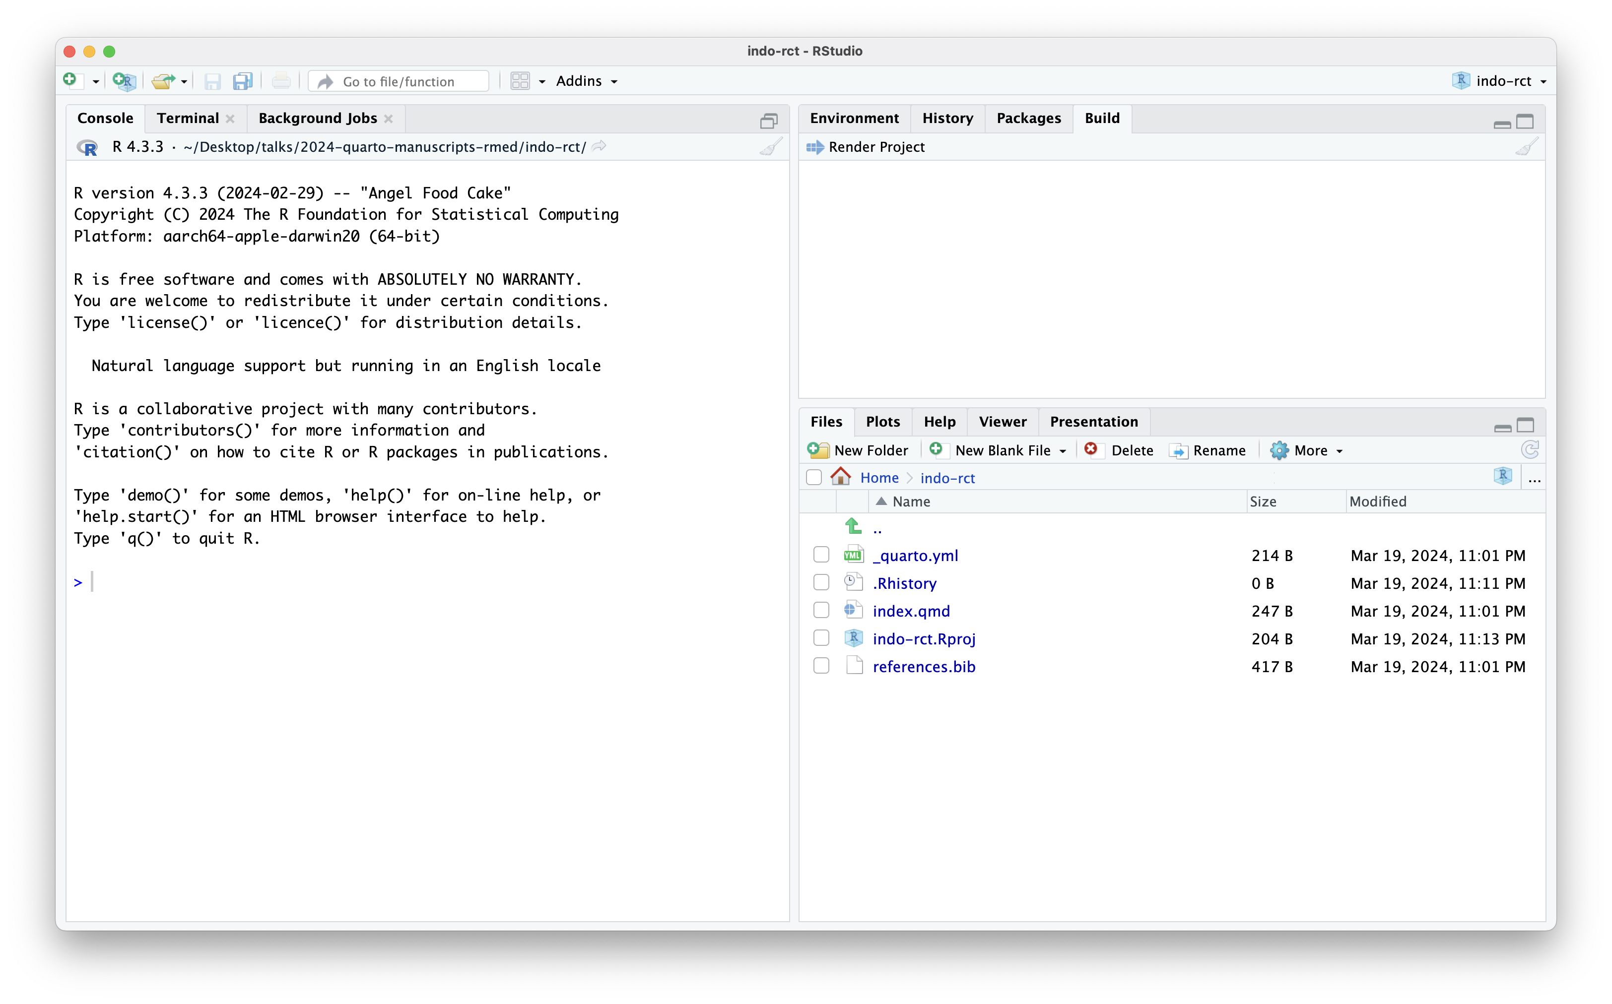This screenshot has height=1004, width=1612.
Task: Click the Go to file/function search field
Action: click(398, 80)
